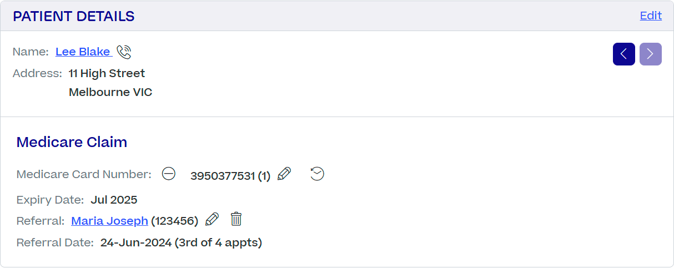Click the Jul 2025 expiry date value
Image resolution: width=674 pixels, height=268 pixels.
pos(114,200)
